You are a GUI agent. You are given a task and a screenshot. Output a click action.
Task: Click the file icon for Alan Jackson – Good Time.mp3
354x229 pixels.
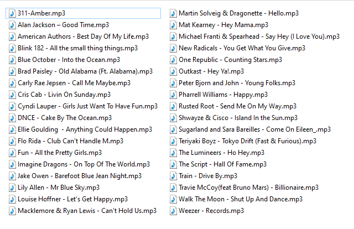(x=12, y=25)
